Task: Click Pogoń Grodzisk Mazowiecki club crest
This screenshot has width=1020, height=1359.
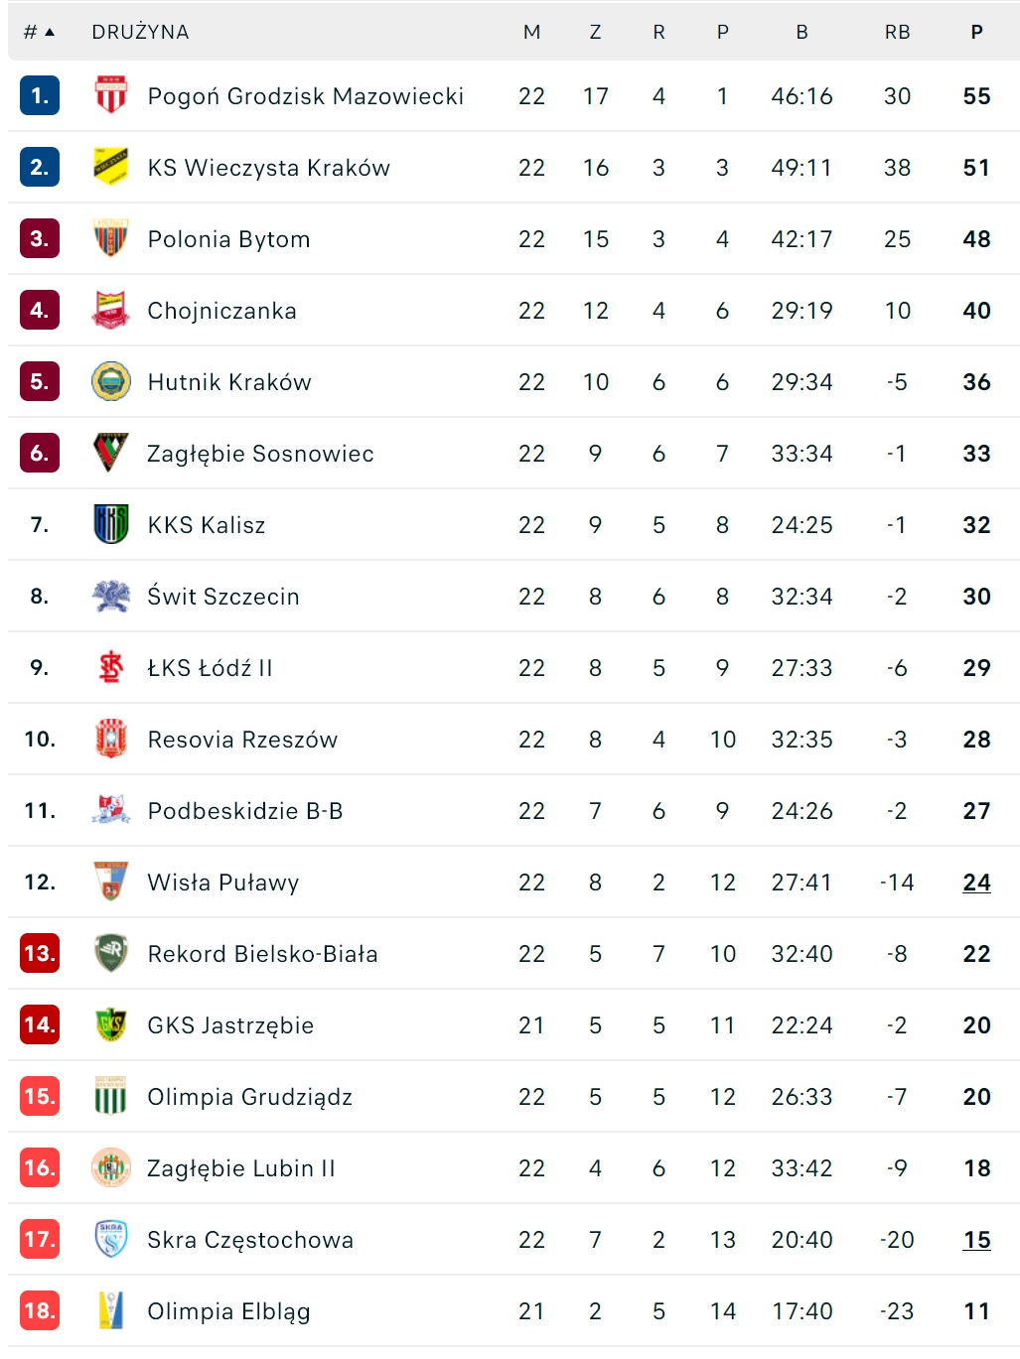Action: tap(110, 95)
